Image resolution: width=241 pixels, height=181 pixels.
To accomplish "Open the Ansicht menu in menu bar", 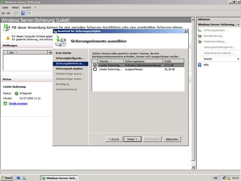I will [27, 8].
